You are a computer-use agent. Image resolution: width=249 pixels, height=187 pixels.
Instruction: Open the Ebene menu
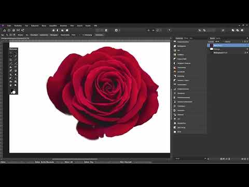44,26
